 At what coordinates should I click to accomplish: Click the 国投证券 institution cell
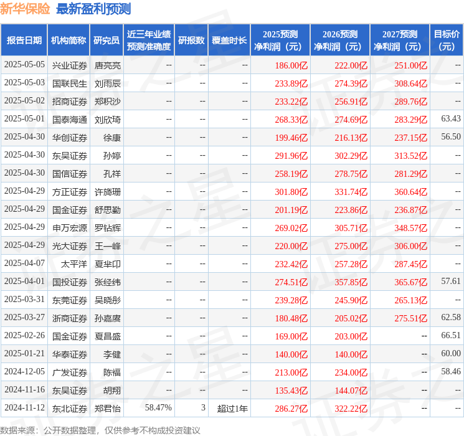(x=70, y=282)
